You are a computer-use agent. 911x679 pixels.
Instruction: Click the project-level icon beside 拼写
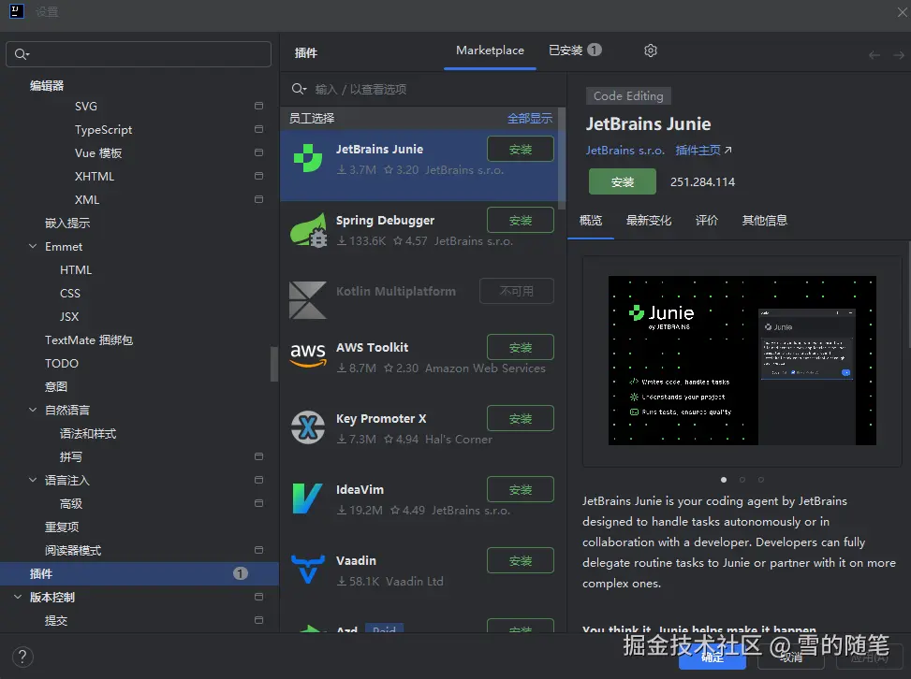pyautogui.click(x=258, y=456)
